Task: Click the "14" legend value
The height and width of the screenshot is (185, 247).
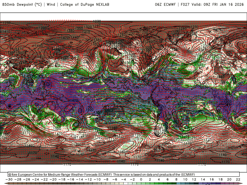Action: (203, 179)
